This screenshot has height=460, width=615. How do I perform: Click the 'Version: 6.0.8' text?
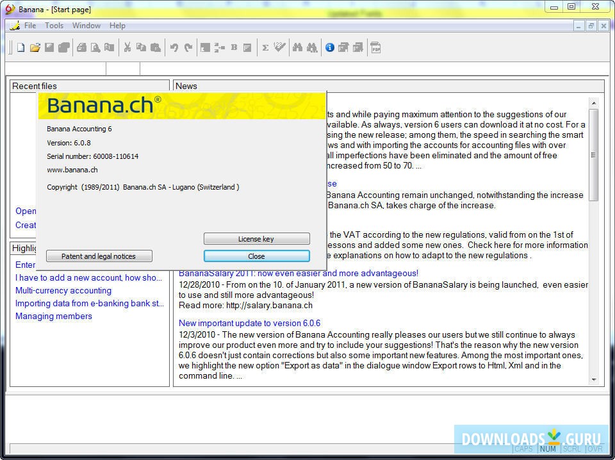tap(69, 143)
